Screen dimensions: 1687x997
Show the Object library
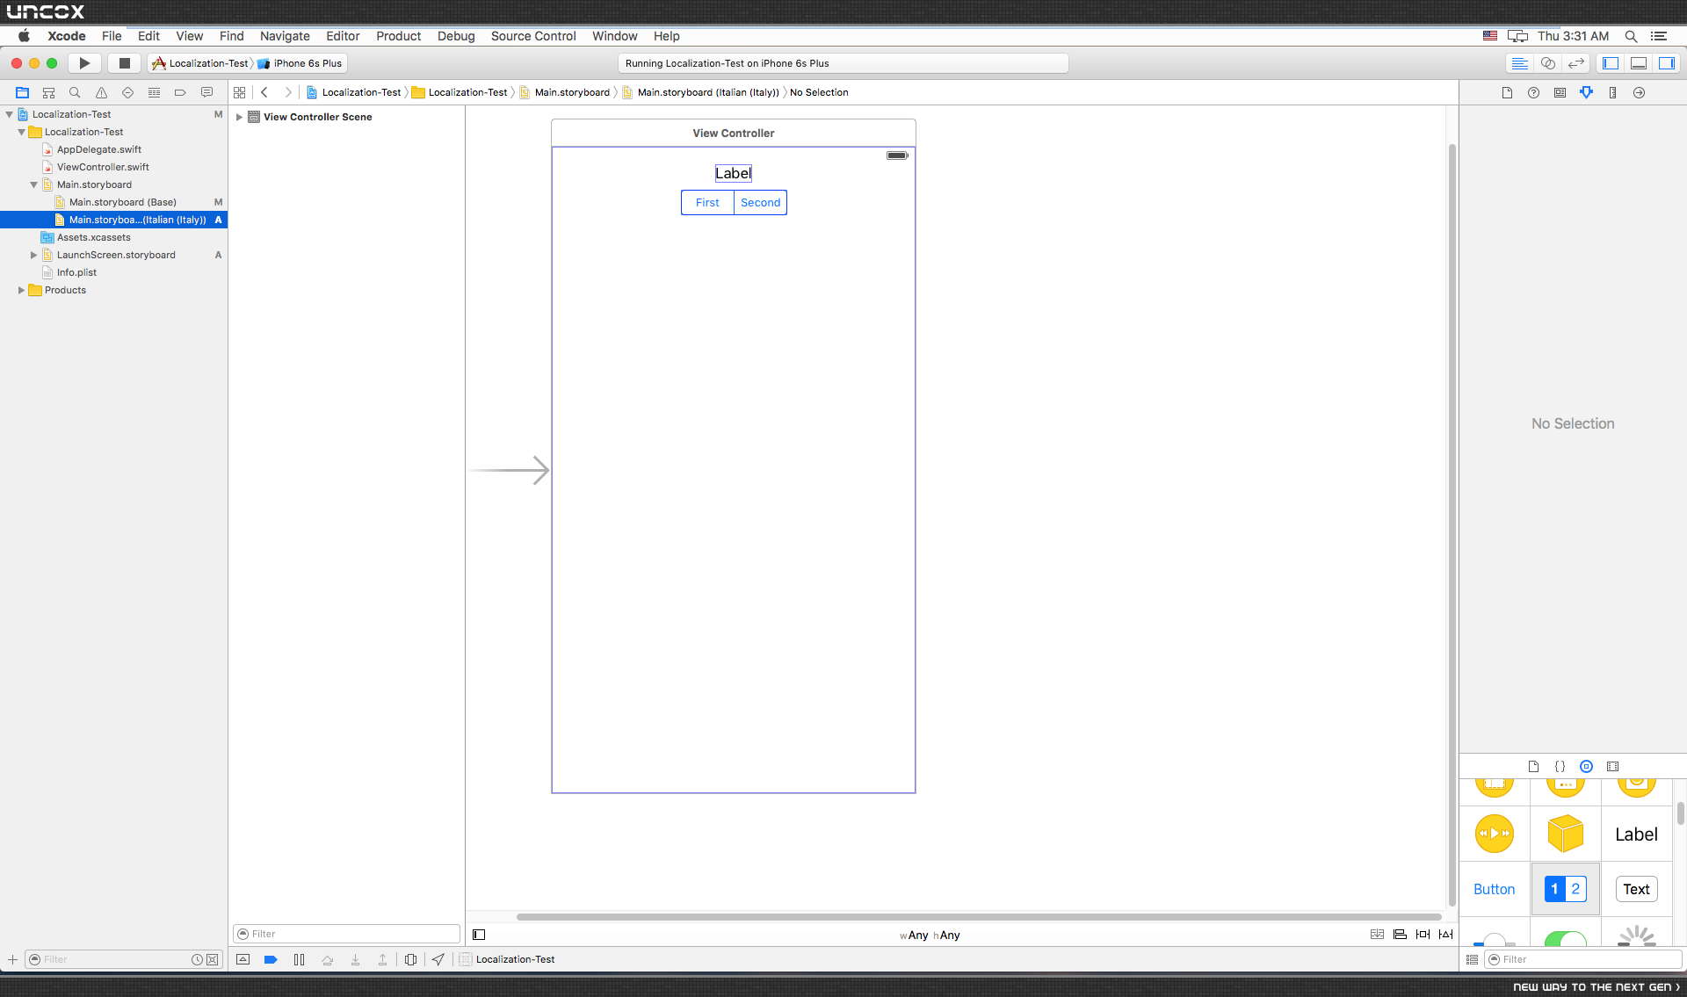tap(1586, 766)
